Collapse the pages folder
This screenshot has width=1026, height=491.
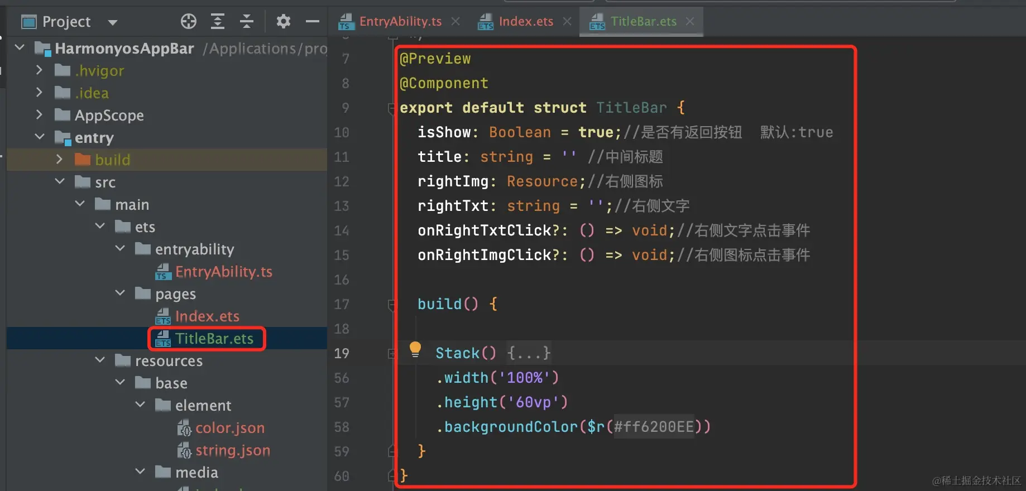120,293
